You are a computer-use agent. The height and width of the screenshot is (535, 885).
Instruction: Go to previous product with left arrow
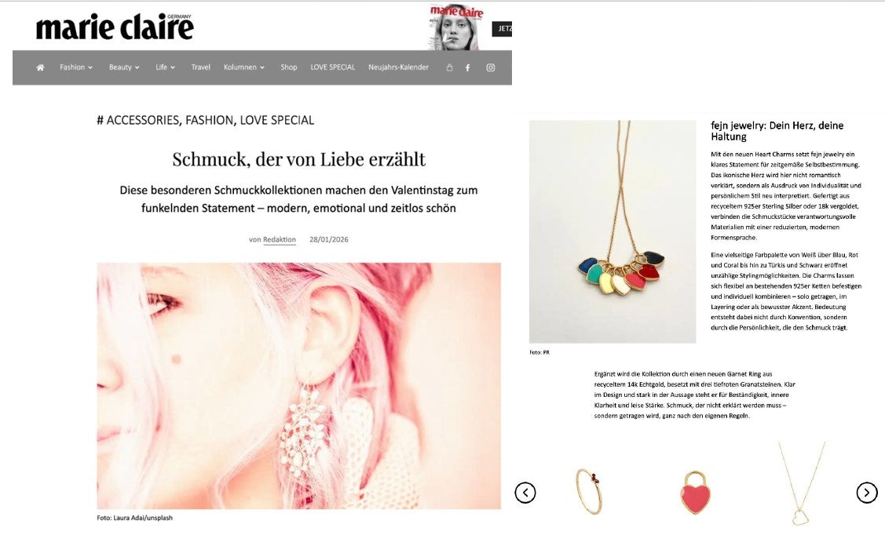coord(525,493)
